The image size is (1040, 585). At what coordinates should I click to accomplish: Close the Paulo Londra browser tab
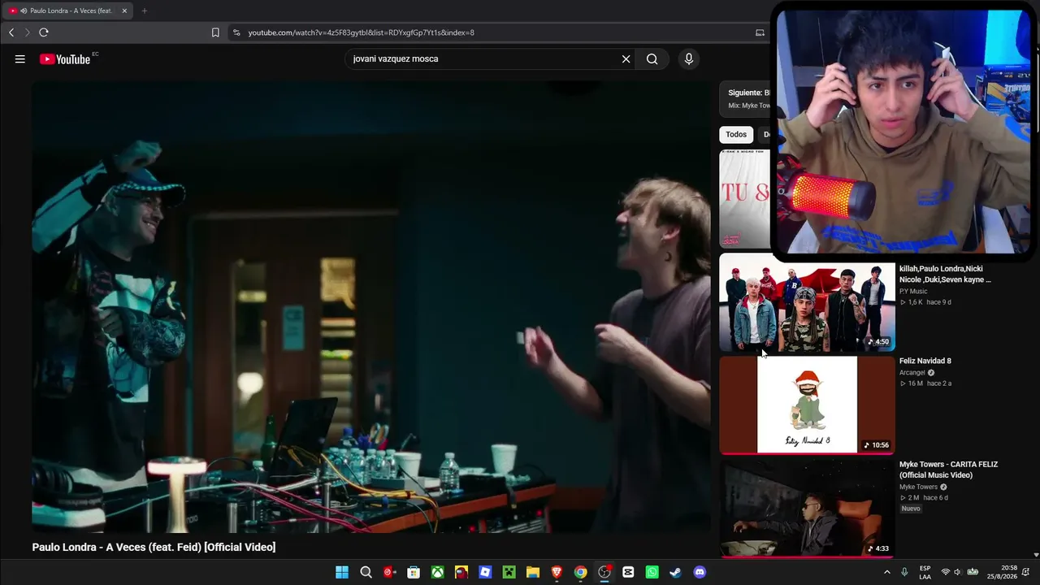tap(124, 11)
